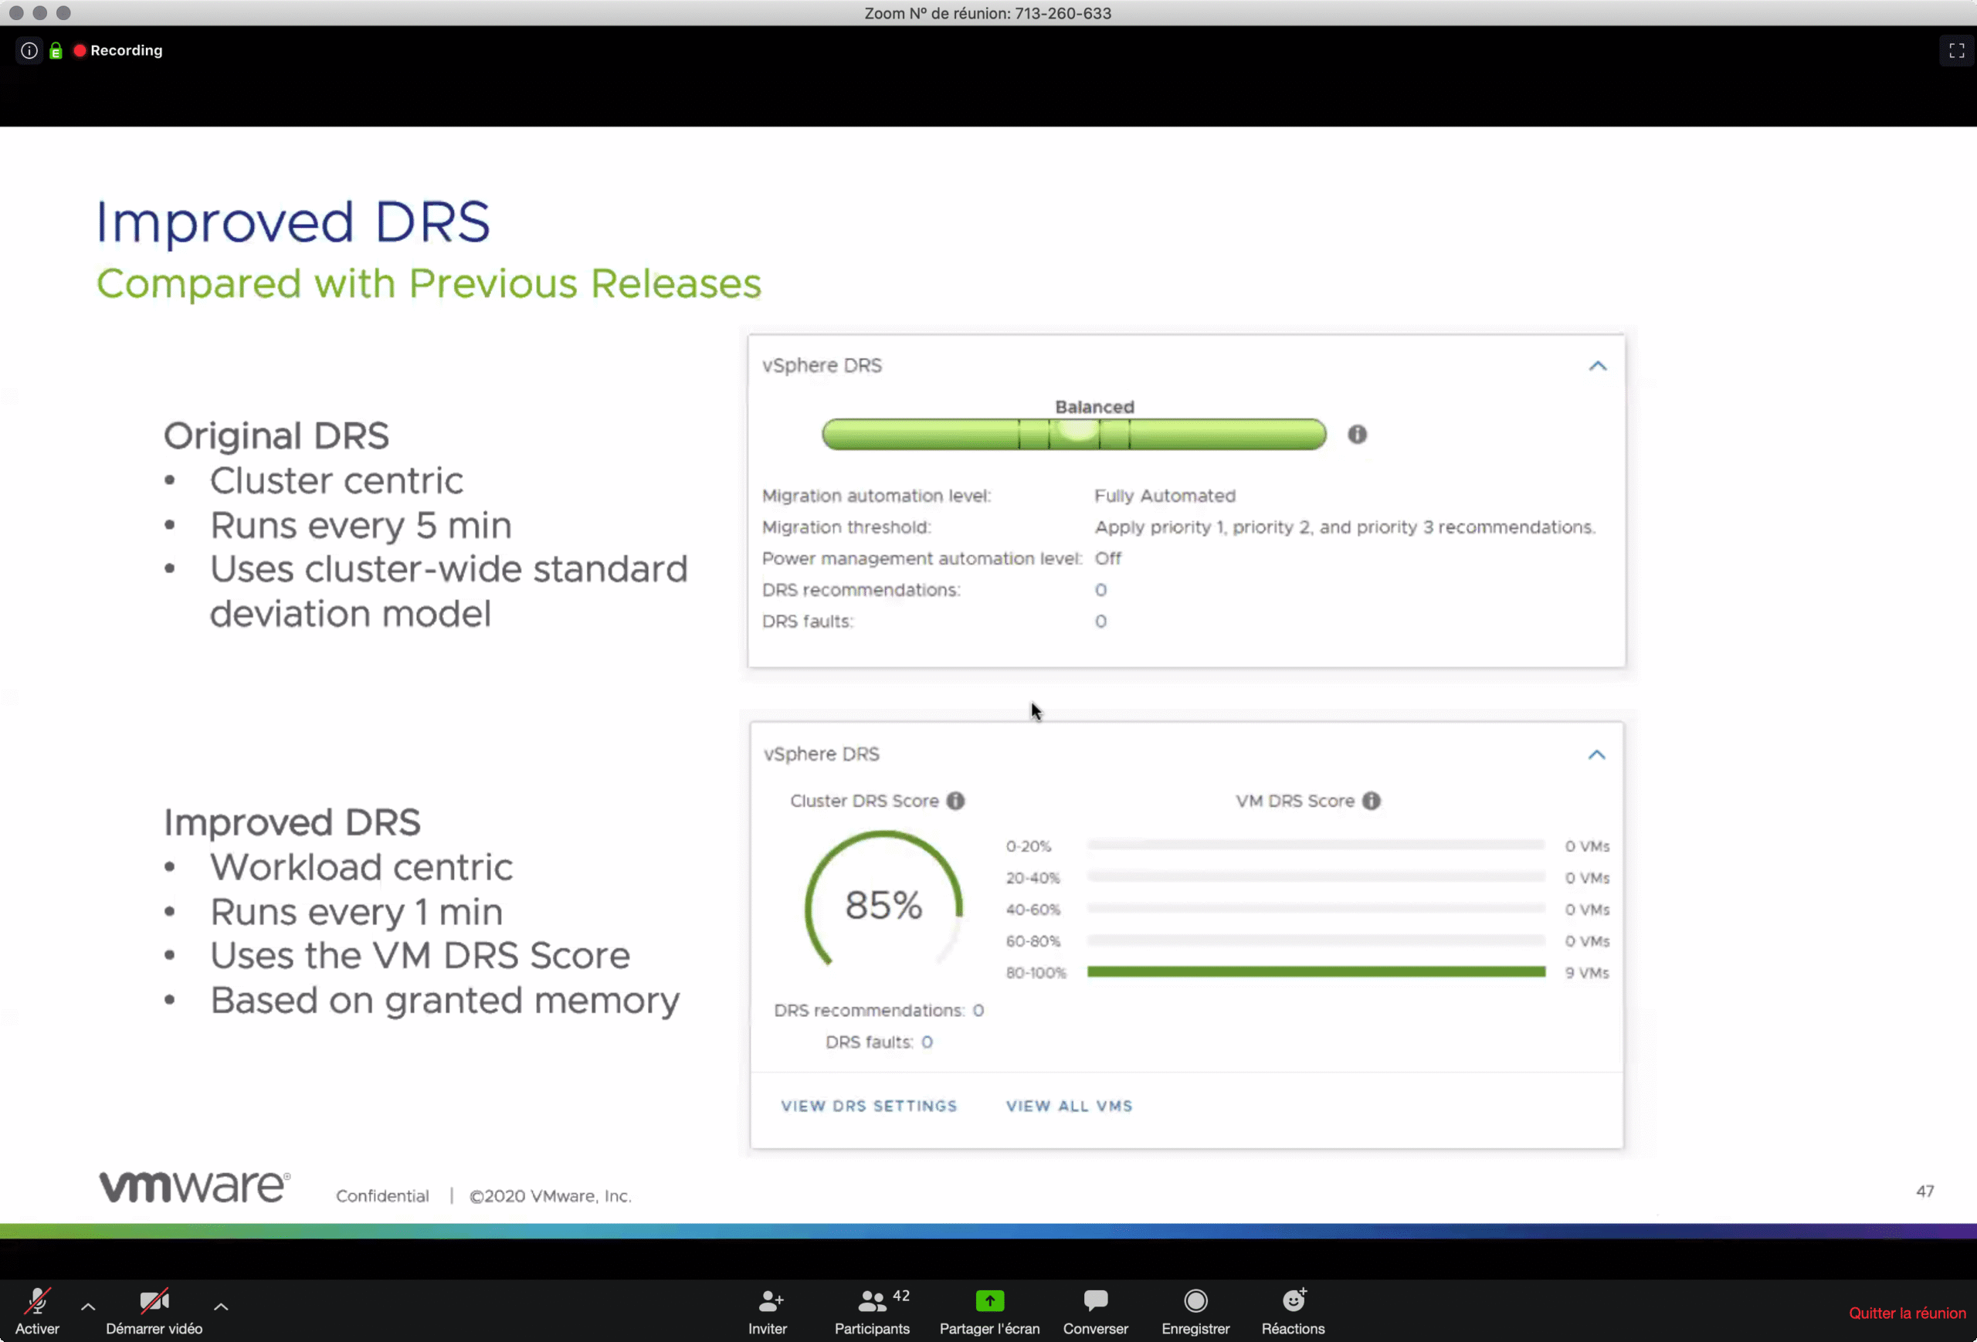Viewport: 1977px width, 1342px height.
Task: Click the Enregistrer record button
Action: point(1195,1310)
